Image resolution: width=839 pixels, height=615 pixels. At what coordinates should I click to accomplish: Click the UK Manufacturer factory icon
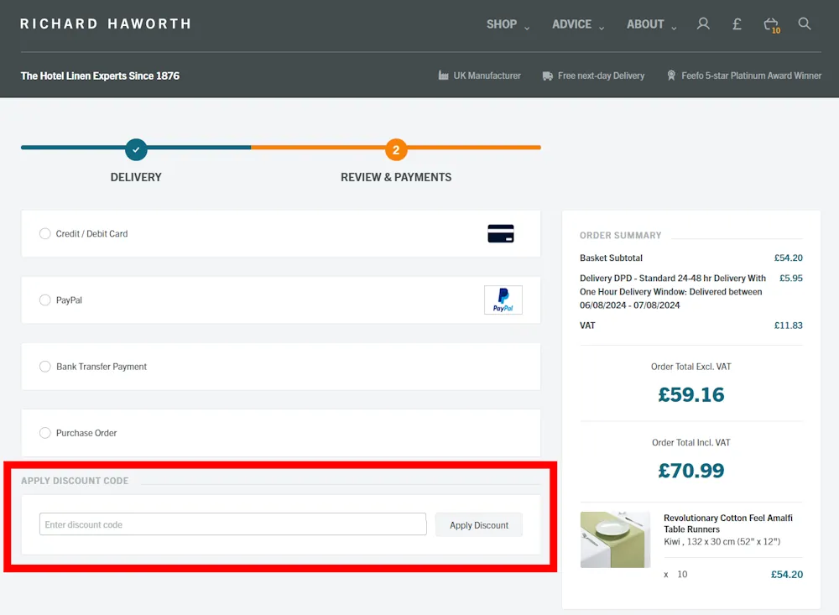point(443,76)
